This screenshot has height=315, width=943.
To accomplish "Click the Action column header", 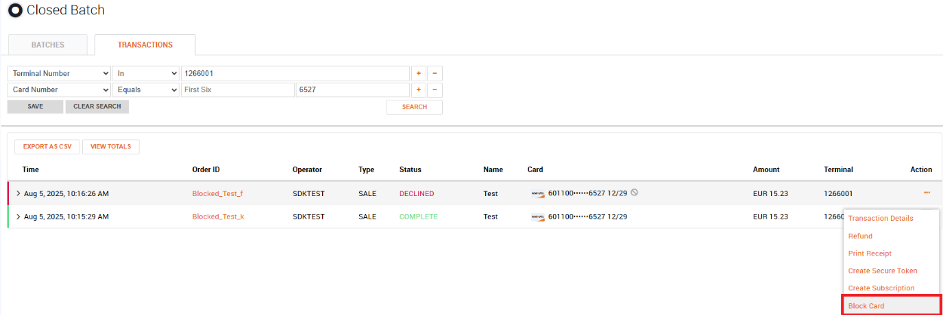I will pyautogui.click(x=921, y=169).
